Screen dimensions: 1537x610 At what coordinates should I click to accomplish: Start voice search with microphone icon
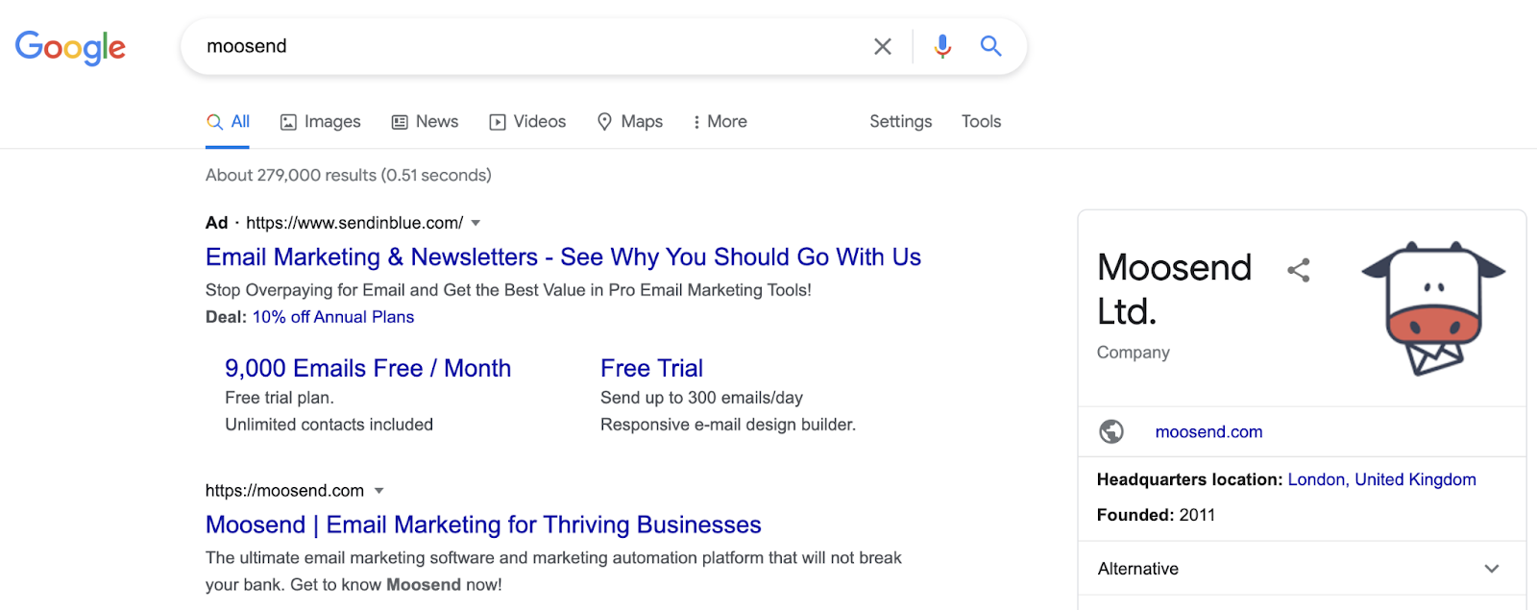click(x=942, y=46)
